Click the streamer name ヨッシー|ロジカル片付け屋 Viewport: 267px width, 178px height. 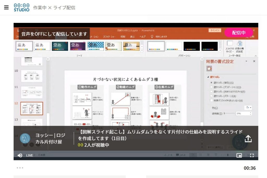[x=50, y=138]
